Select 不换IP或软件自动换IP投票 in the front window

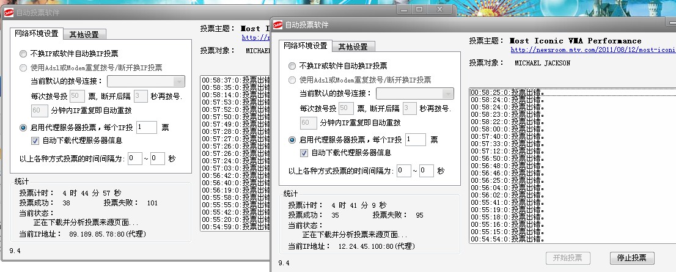click(292, 66)
